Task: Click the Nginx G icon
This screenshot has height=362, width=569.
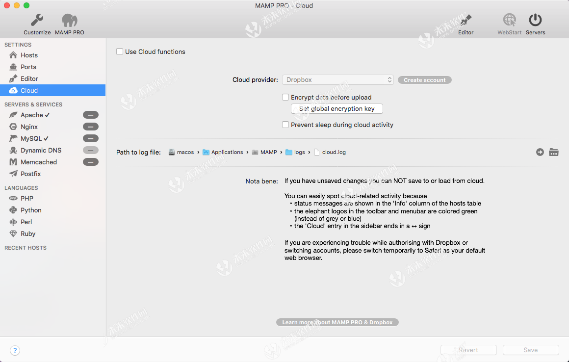Action: 13,127
